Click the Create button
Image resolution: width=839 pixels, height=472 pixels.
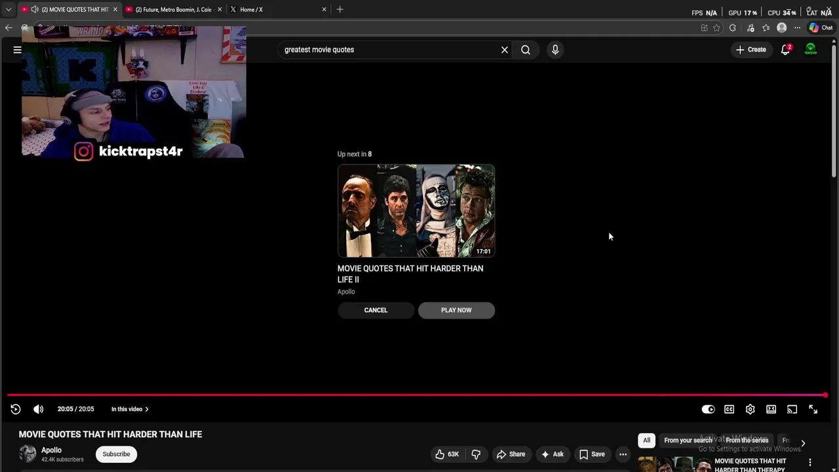coord(751,50)
